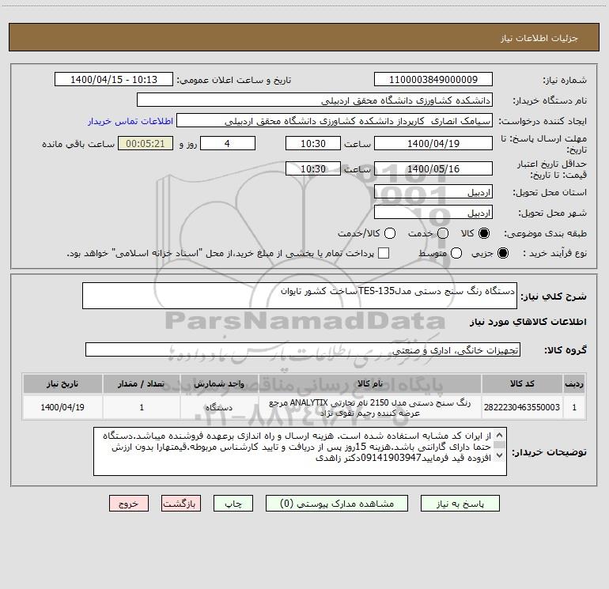609x589 pixels.
Task: Select the جزیی purchase type radio
Action: coord(502,253)
